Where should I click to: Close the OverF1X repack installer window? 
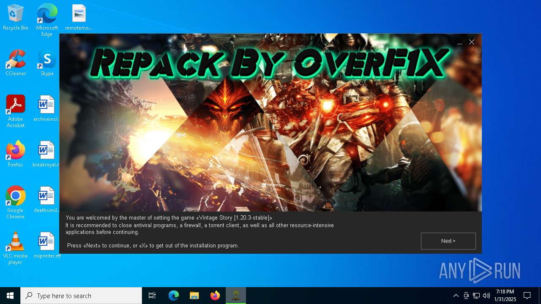[x=472, y=42]
